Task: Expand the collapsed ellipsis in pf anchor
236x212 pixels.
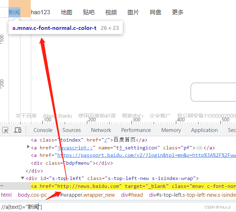Action: (199, 148)
